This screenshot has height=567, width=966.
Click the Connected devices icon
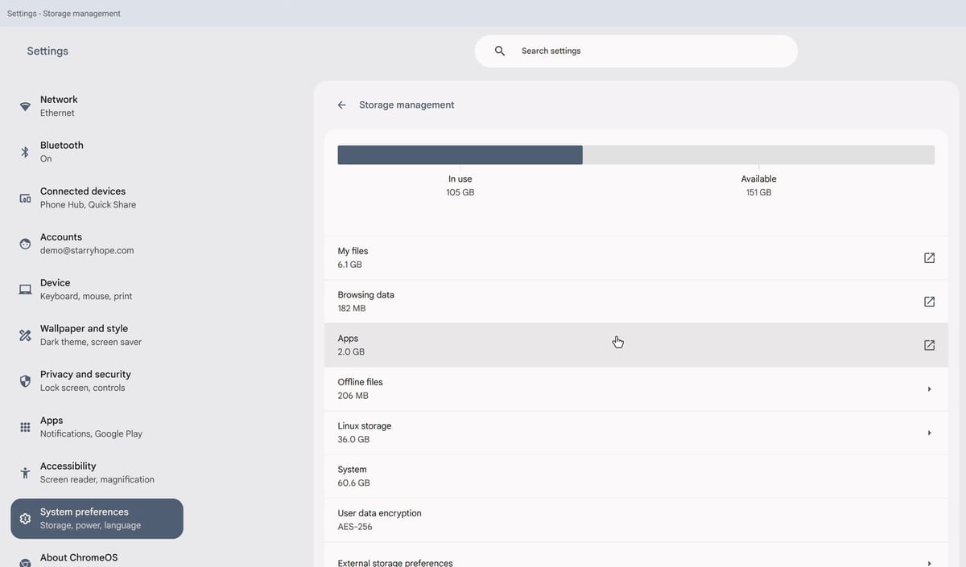[25, 198]
